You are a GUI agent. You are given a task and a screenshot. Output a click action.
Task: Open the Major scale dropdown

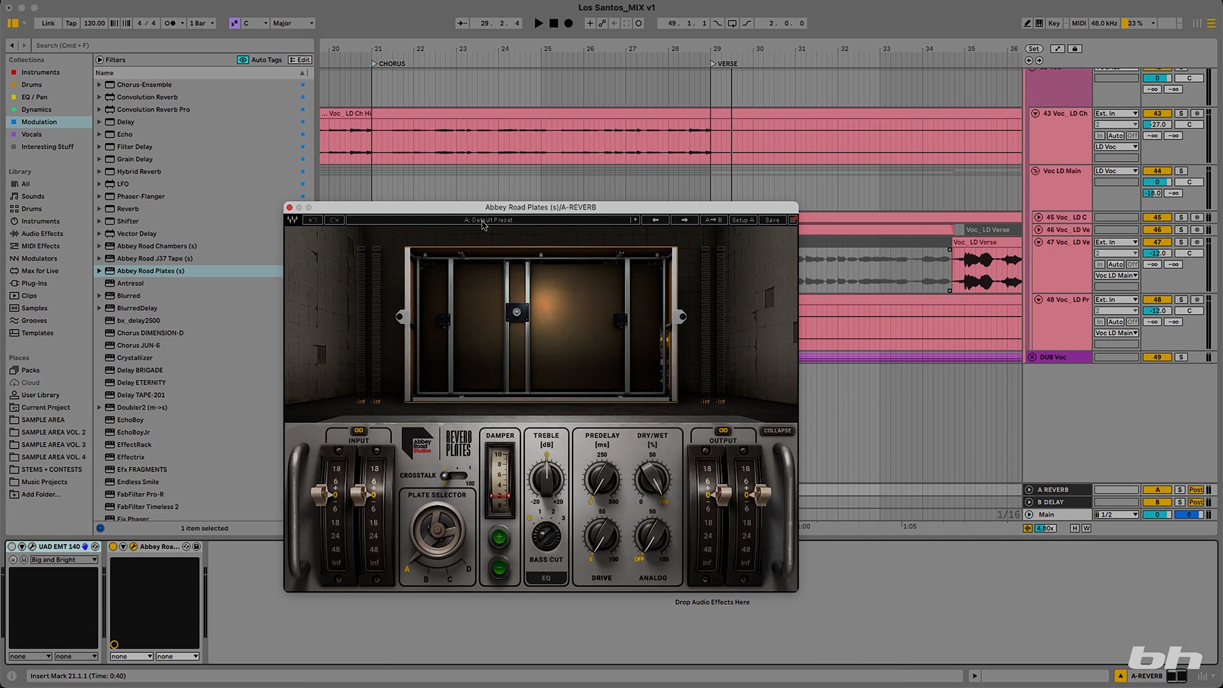(293, 23)
